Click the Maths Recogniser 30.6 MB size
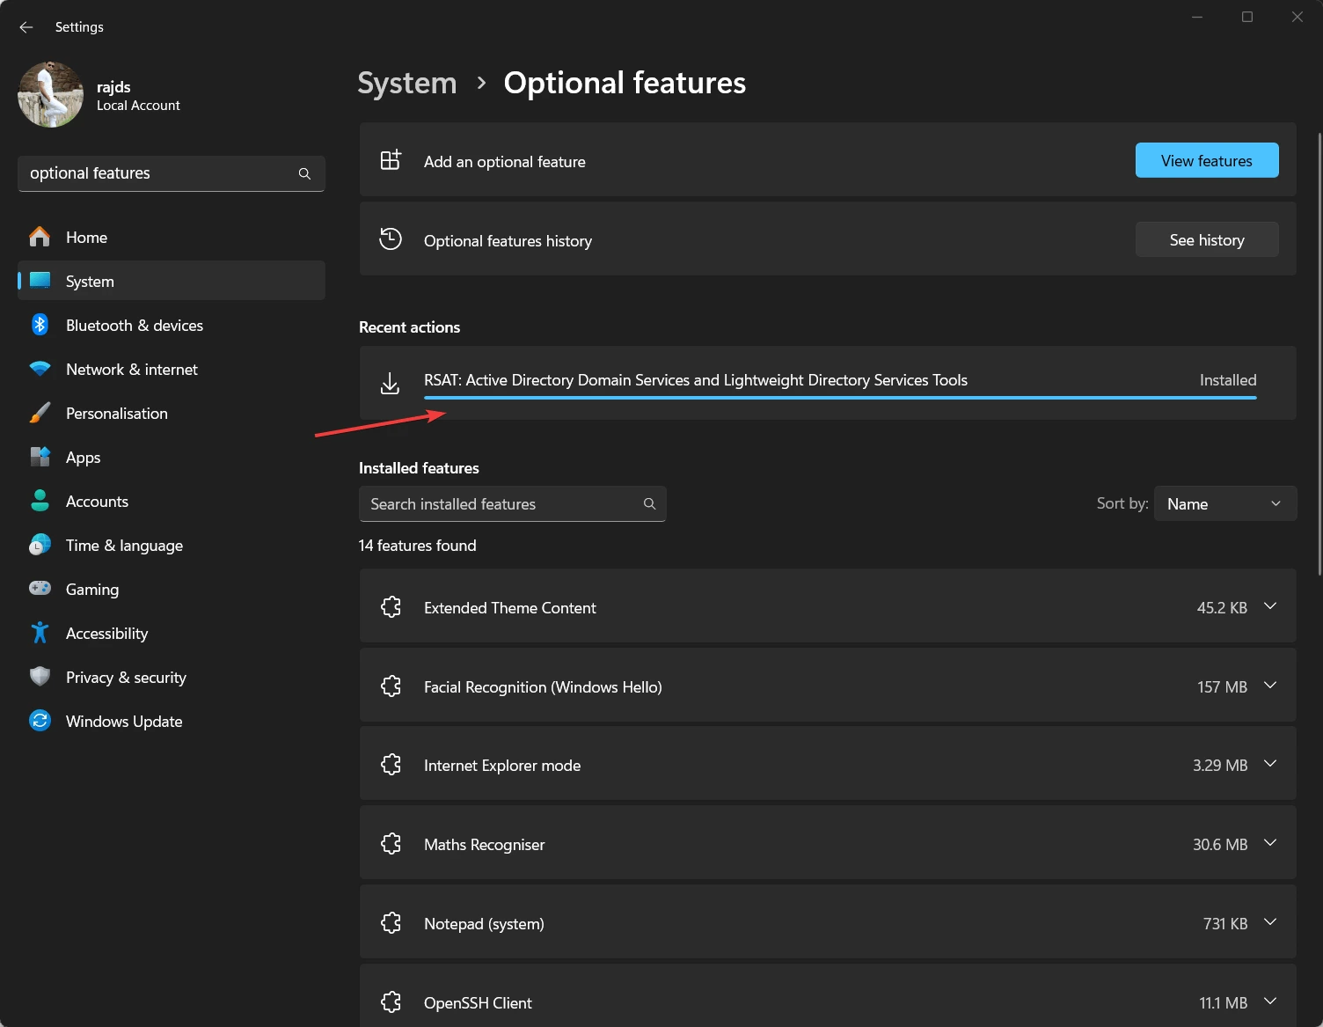 tap(1220, 844)
